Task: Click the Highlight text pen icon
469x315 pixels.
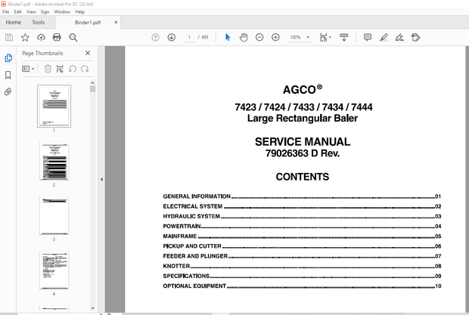Action: (x=384, y=37)
